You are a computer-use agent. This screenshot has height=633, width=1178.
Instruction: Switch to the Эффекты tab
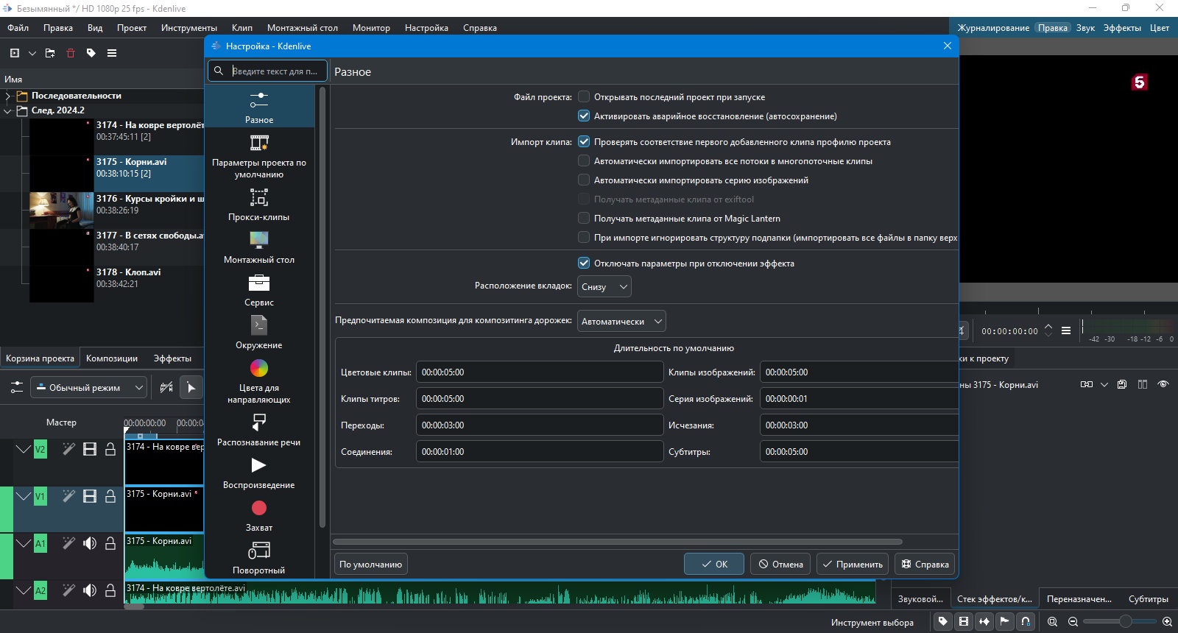point(172,358)
